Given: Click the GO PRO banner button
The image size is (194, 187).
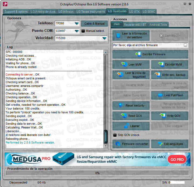Looking at the screenshot, I should click(177, 159).
